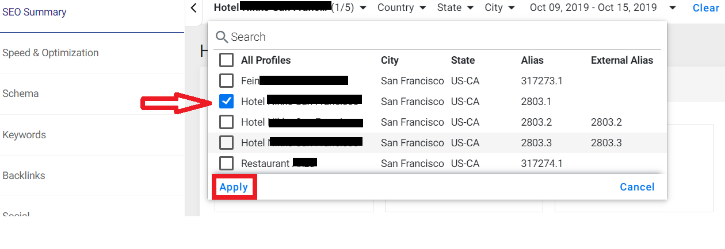Click the search magnifier icon
Screen dimensions: 725x249
click(x=222, y=37)
